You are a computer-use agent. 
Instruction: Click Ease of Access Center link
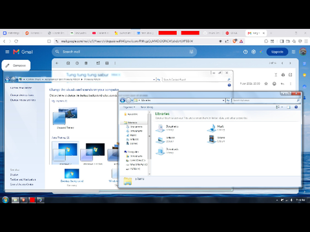click(x=22, y=184)
